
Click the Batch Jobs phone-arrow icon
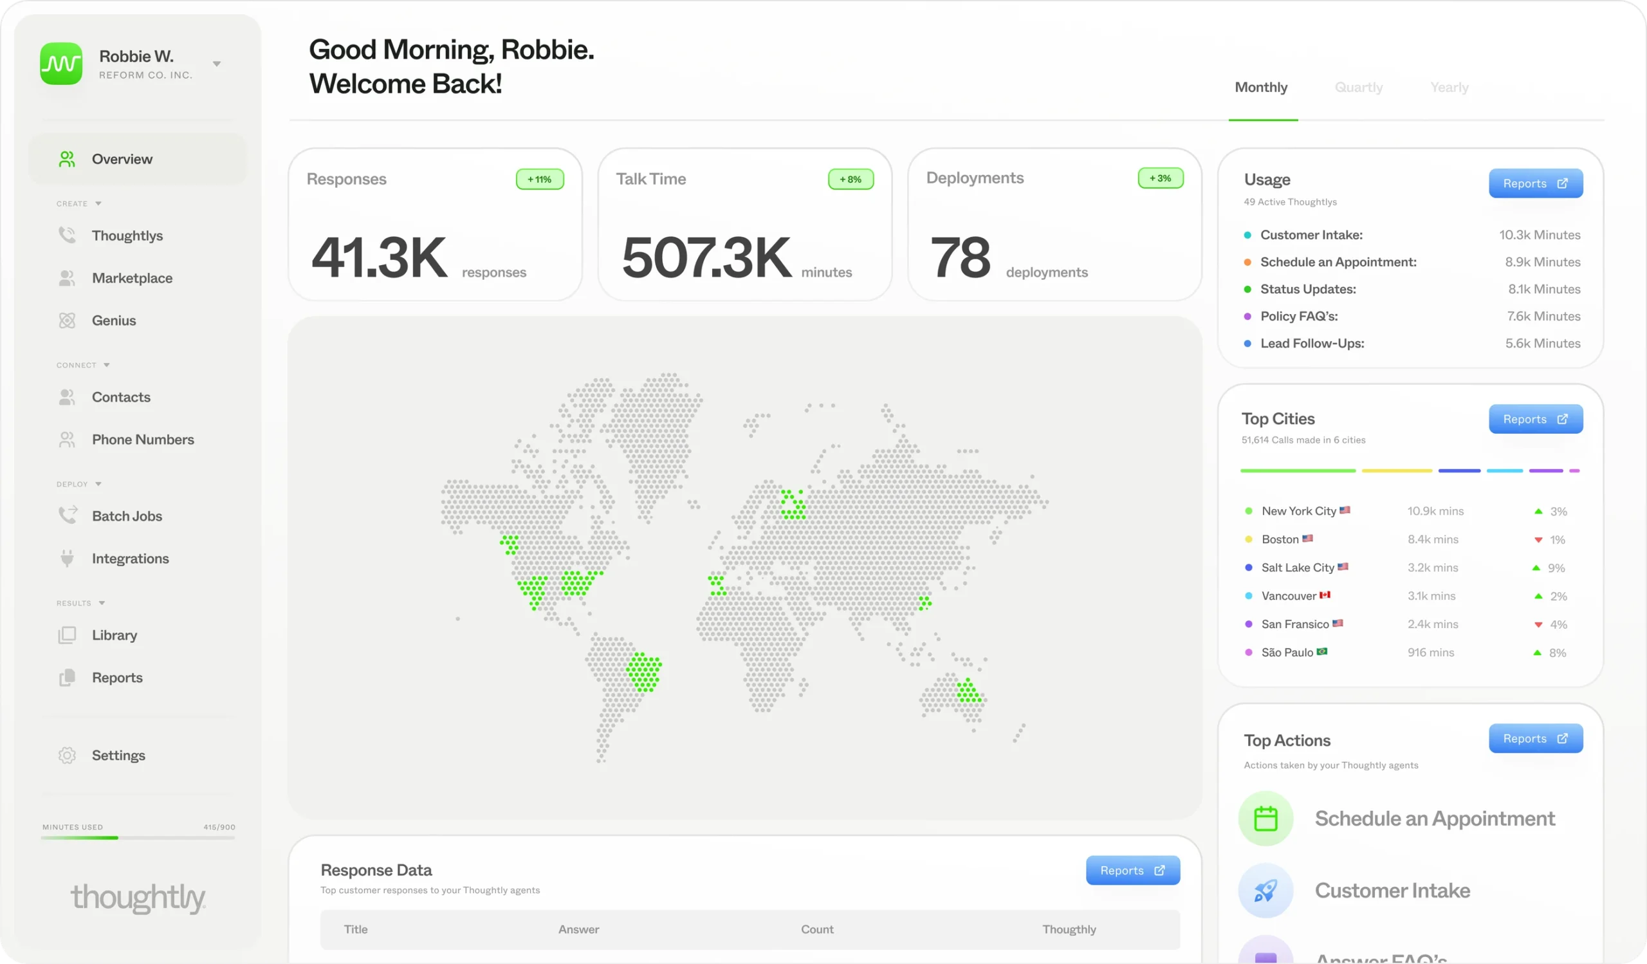click(68, 515)
